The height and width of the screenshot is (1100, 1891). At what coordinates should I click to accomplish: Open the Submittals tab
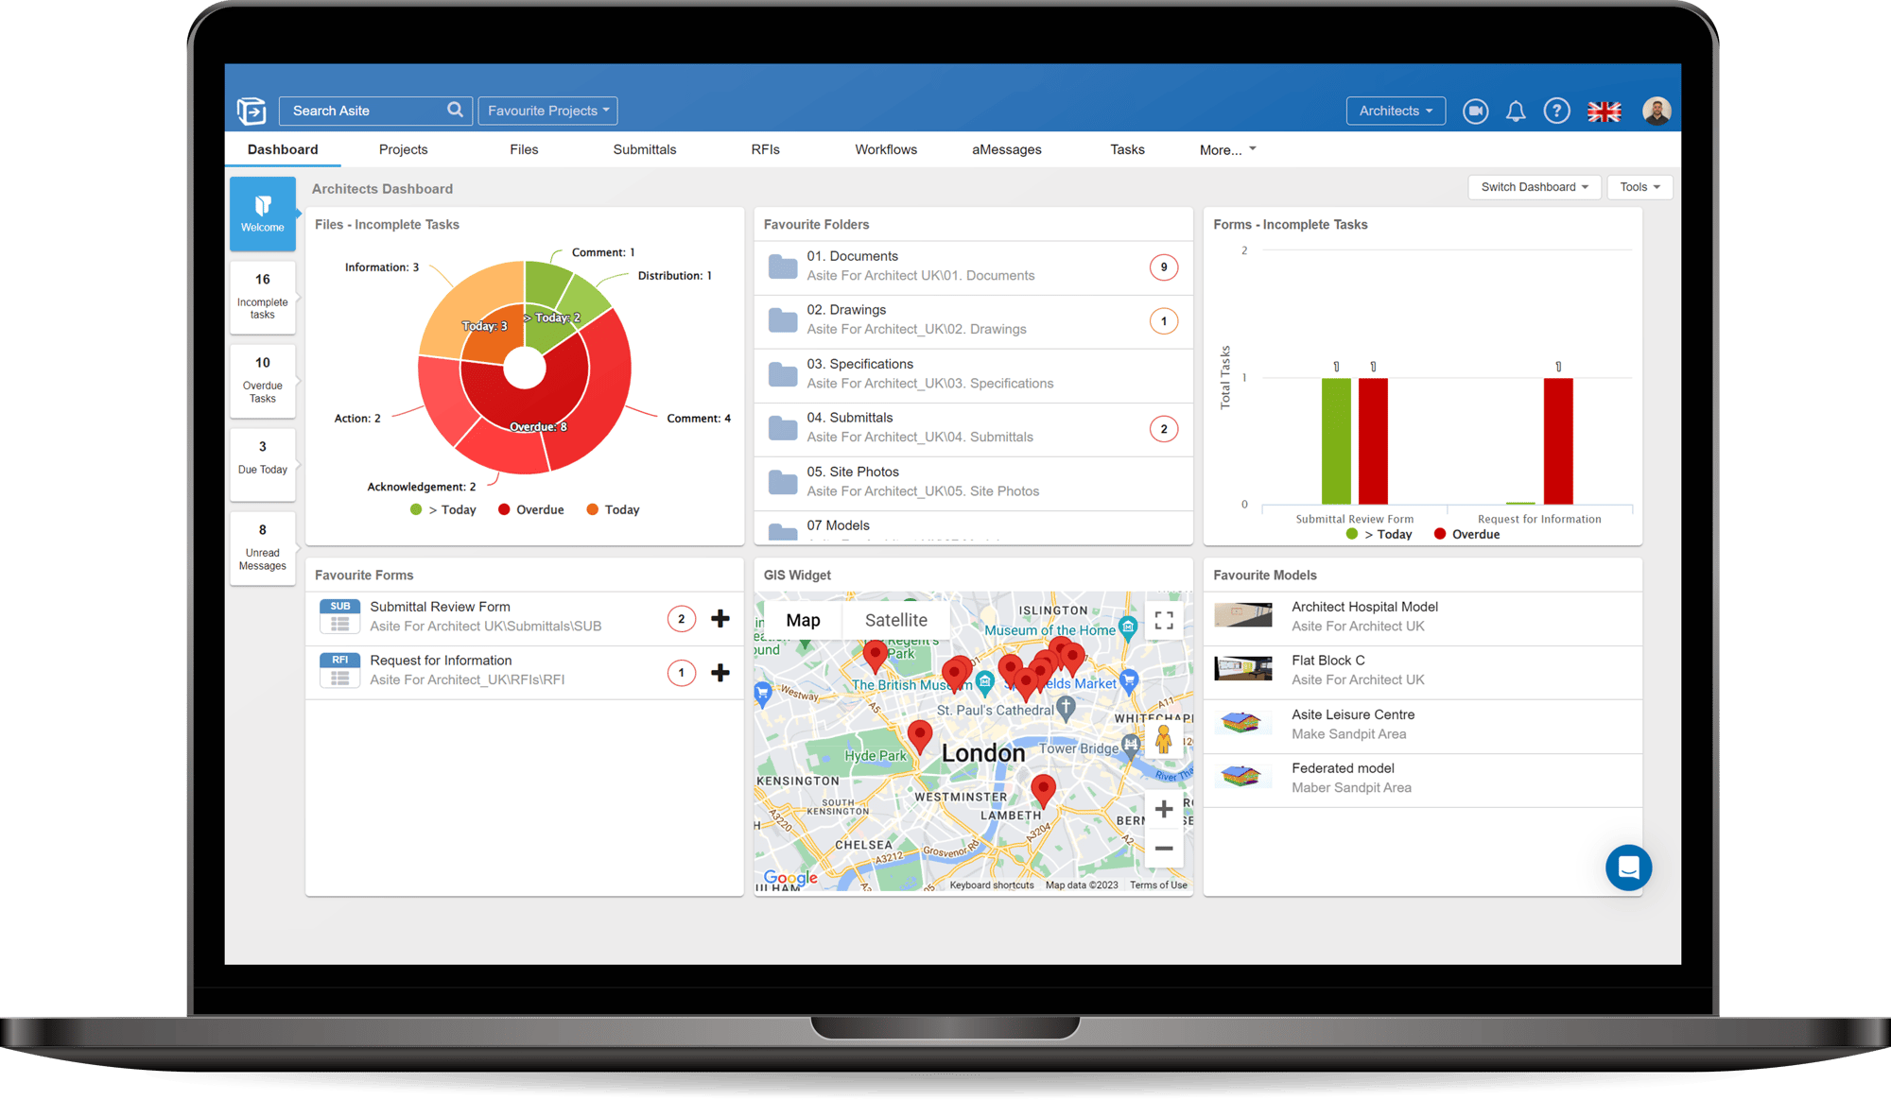click(645, 149)
